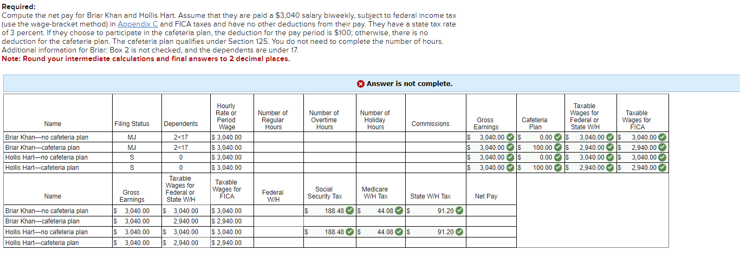The width and height of the screenshot is (740, 277).
Task: Select Medicare W/H Tax cell for Hollis Hart cafeteria plan
Action: 380,242
